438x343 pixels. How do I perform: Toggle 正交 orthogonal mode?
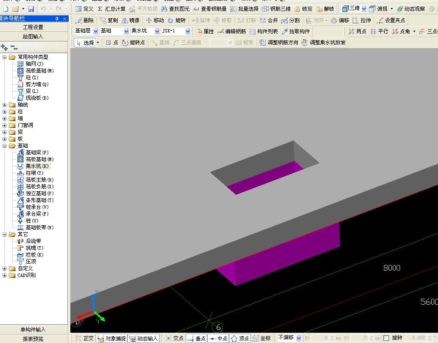tap(84, 338)
